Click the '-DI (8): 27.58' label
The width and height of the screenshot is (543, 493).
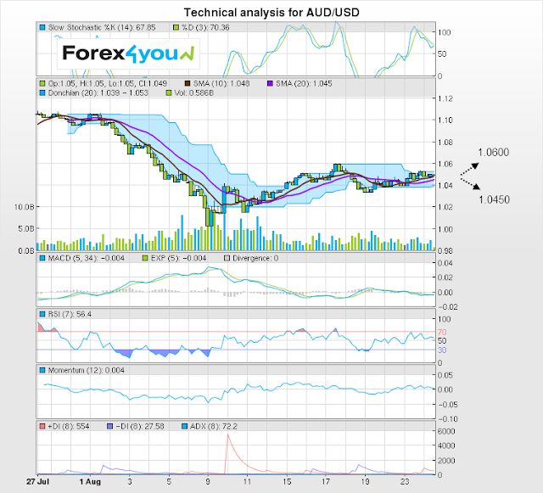point(140,427)
